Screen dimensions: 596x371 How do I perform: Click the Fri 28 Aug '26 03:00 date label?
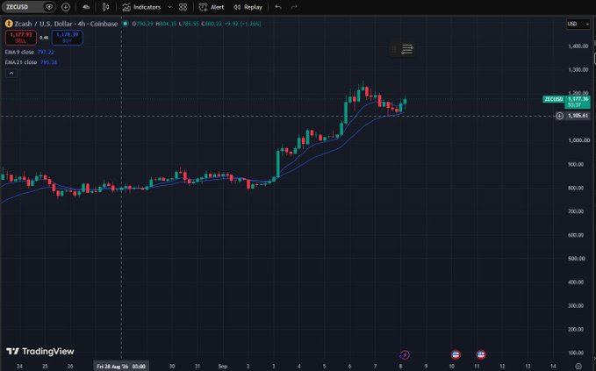coord(121,367)
